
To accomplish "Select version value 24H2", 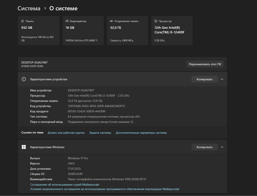I will [71, 163].
